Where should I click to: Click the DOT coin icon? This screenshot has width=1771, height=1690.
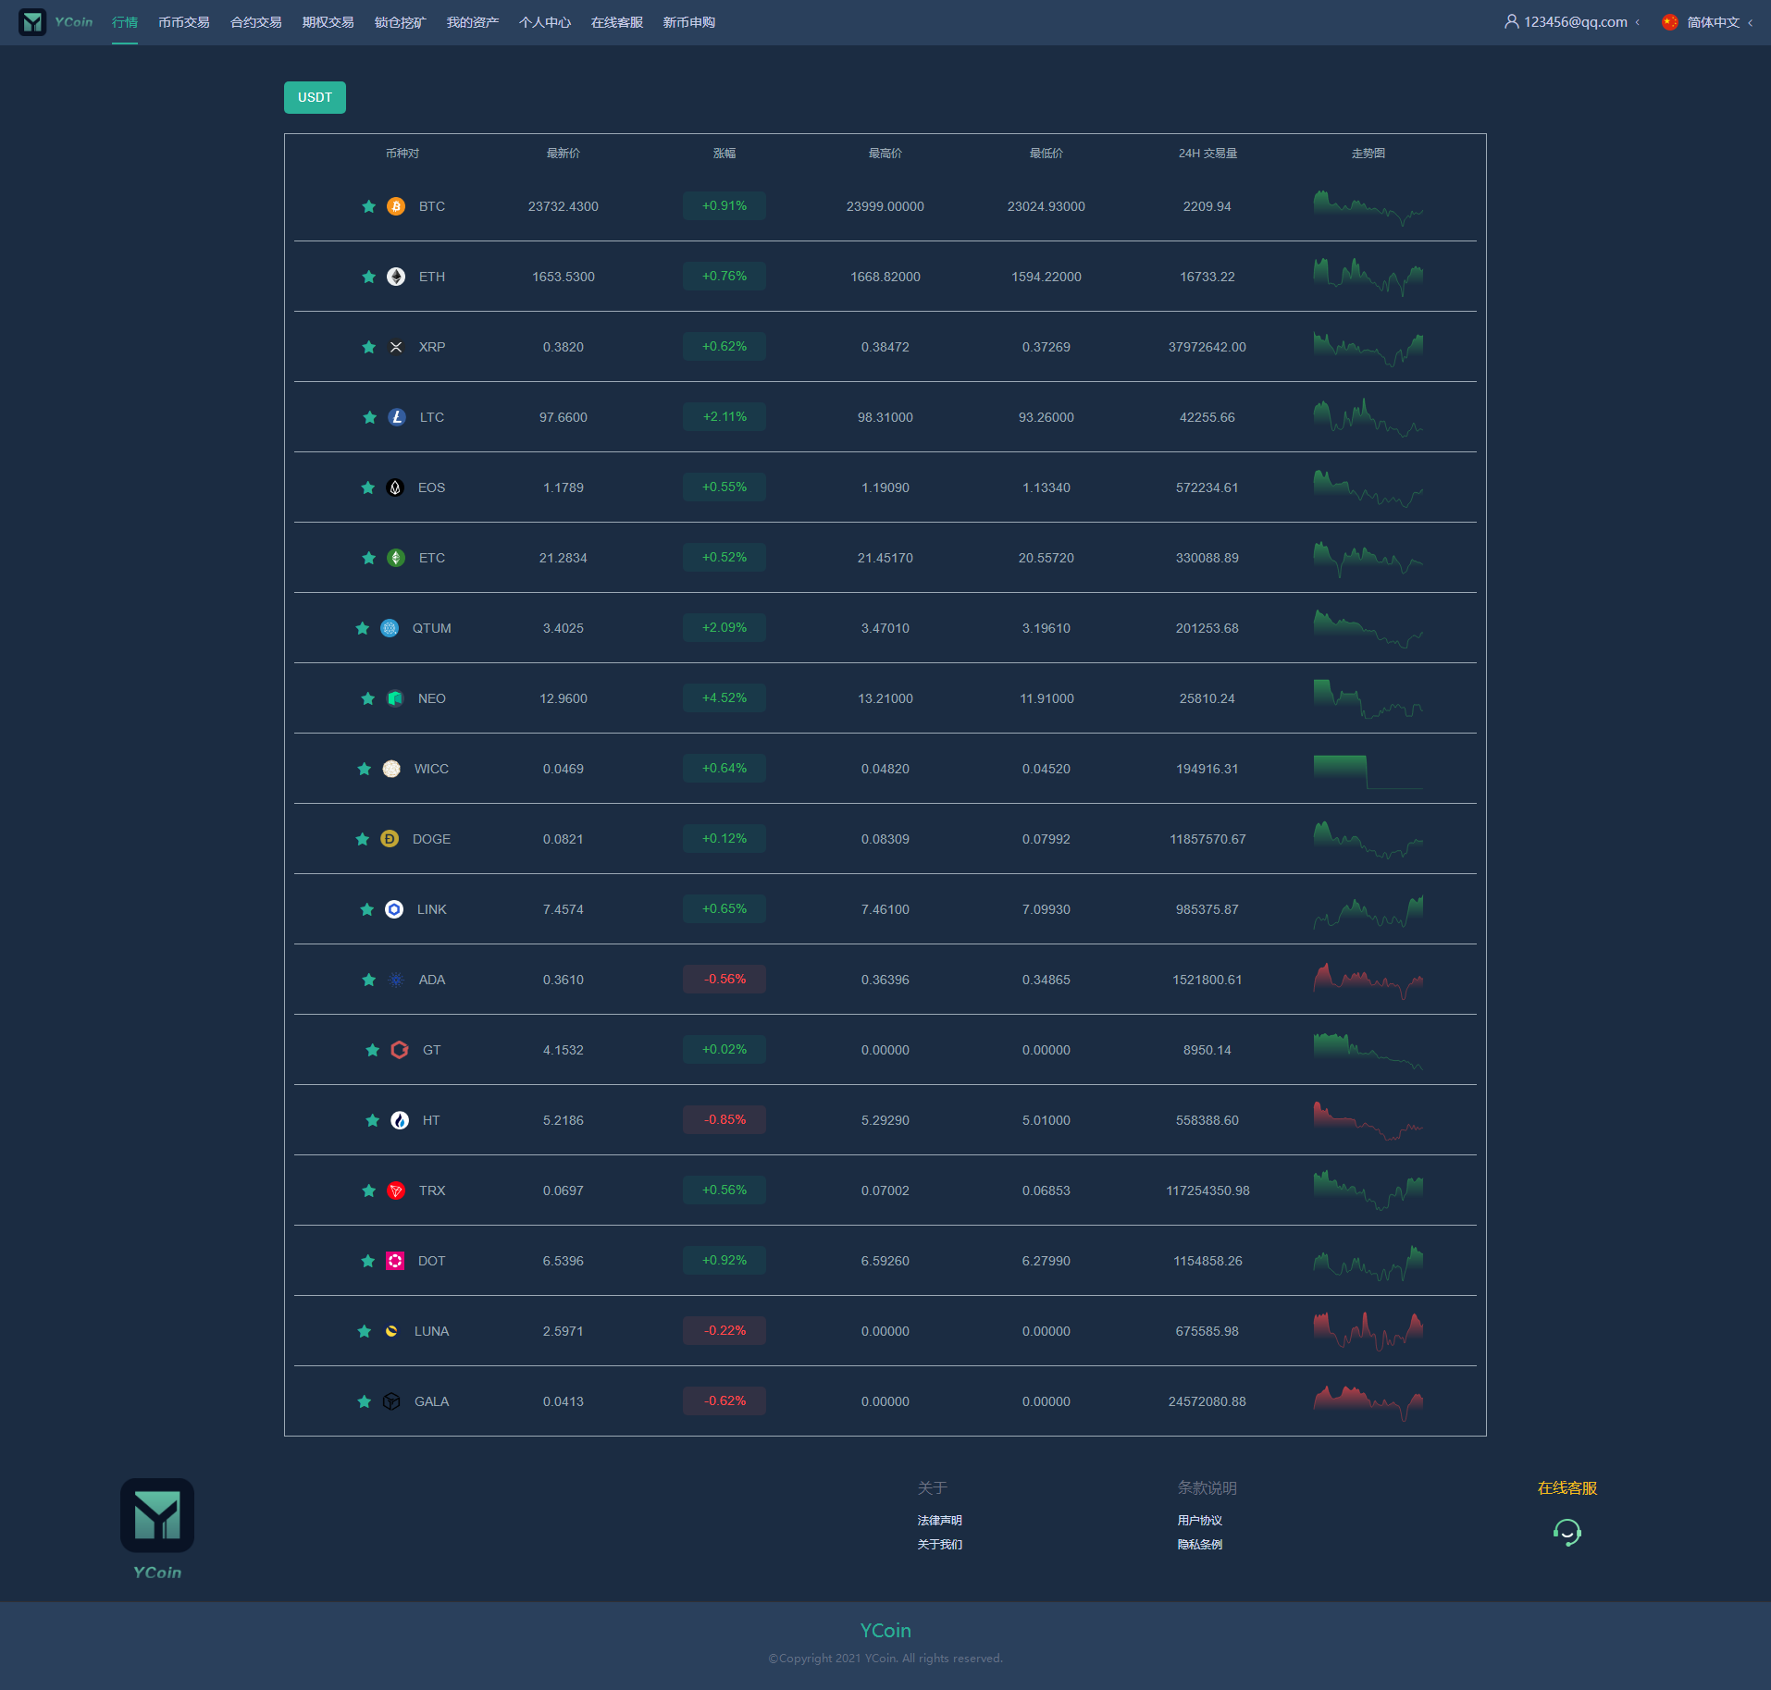tap(395, 1261)
